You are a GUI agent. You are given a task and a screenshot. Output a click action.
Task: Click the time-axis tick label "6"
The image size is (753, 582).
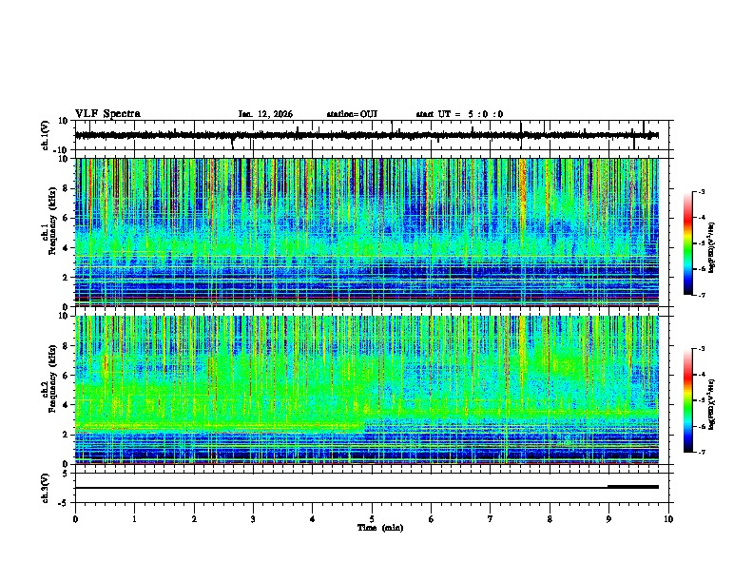432,519
